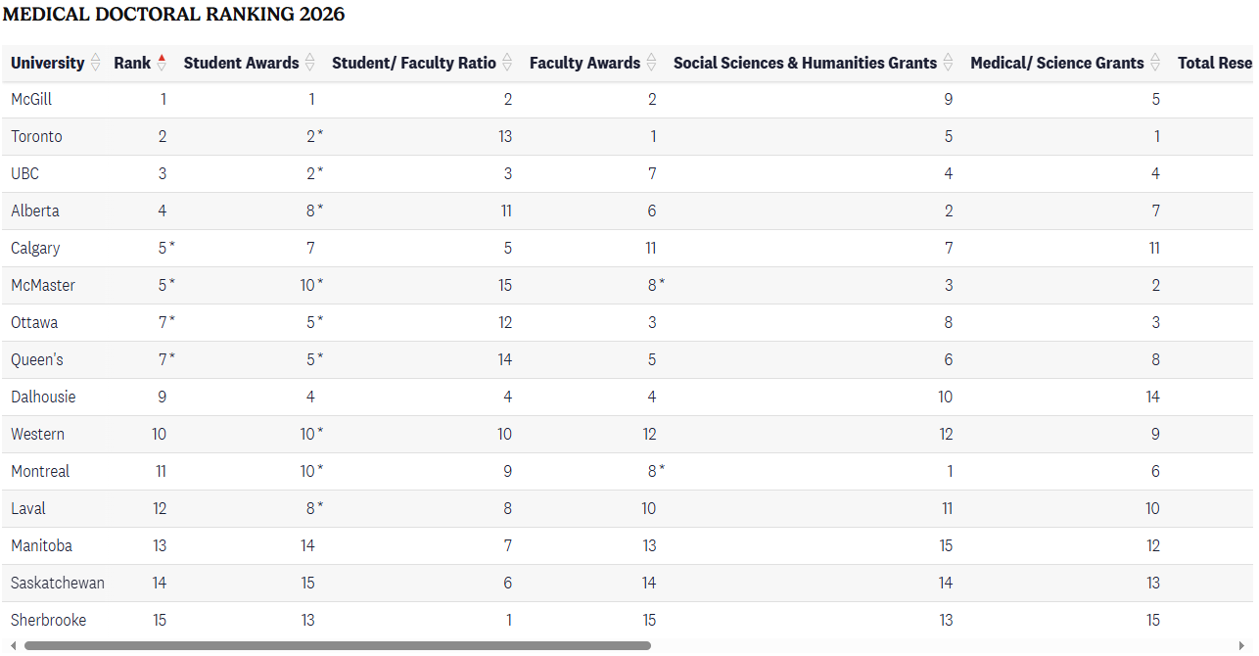Screen dimensions: 1259x656
Task: Select the Toronto university cell
Action: (x=36, y=136)
